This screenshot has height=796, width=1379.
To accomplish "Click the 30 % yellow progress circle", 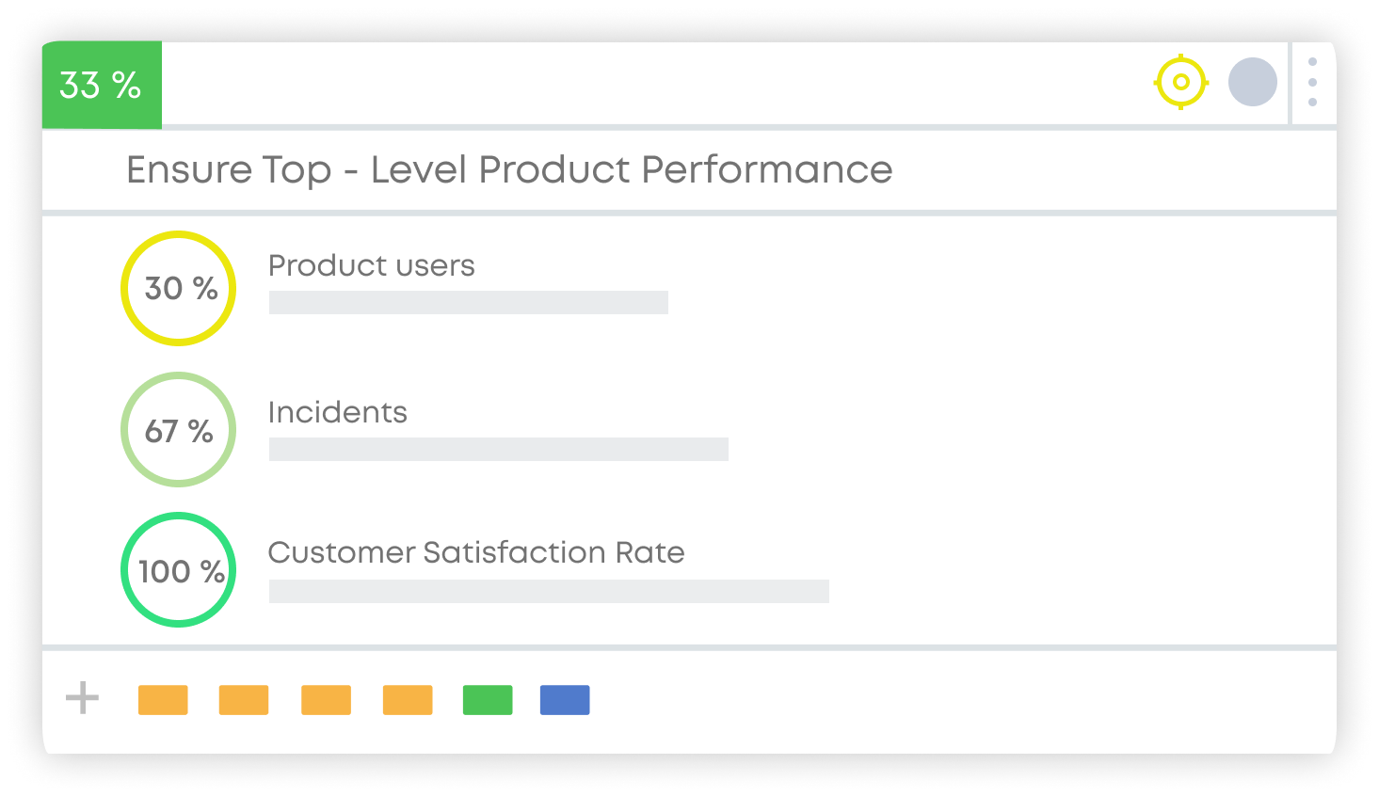I will (179, 288).
